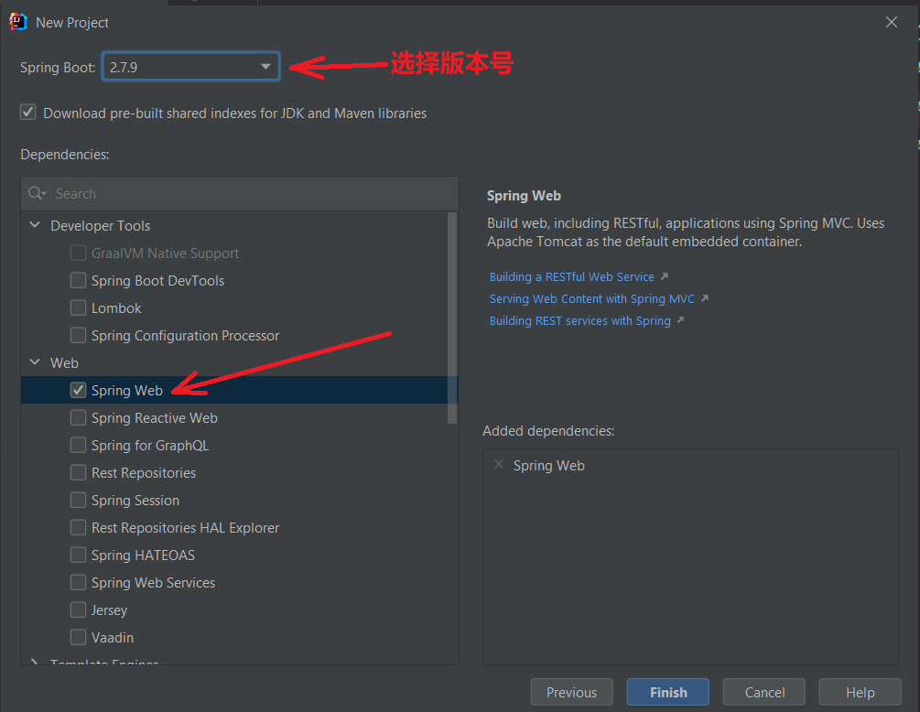The width and height of the screenshot is (920, 712).
Task: Check Rest Repositories HAL Explorer checkbox
Action: (x=78, y=527)
